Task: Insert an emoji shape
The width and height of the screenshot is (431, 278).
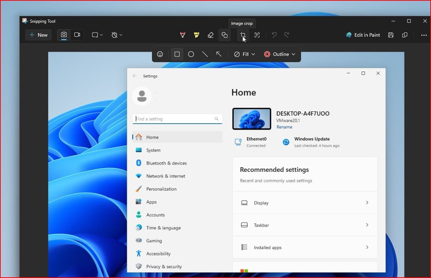Action: tap(160, 54)
